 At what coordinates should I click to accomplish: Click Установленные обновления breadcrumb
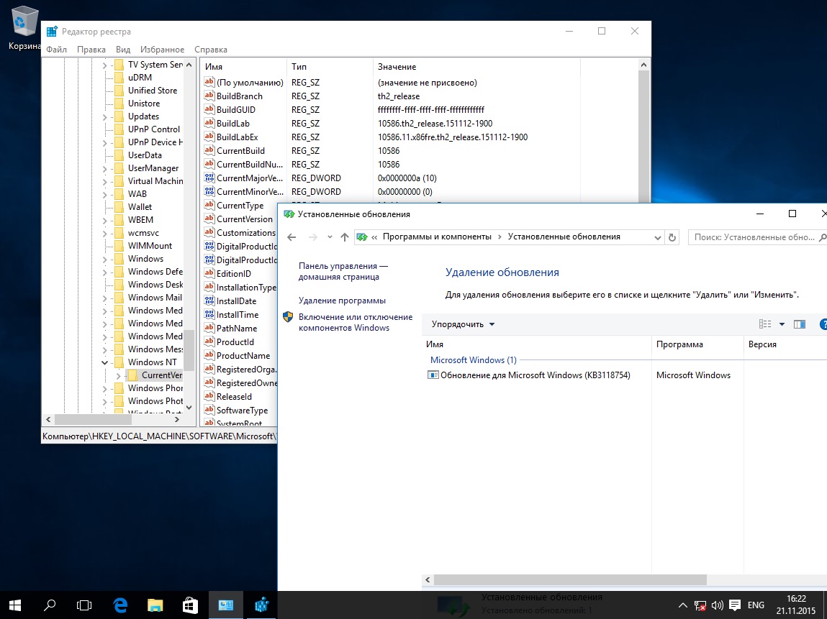click(564, 237)
